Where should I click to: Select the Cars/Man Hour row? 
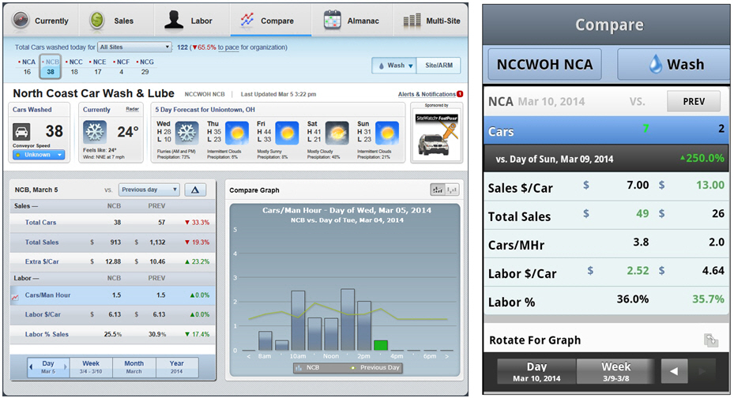click(113, 295)
